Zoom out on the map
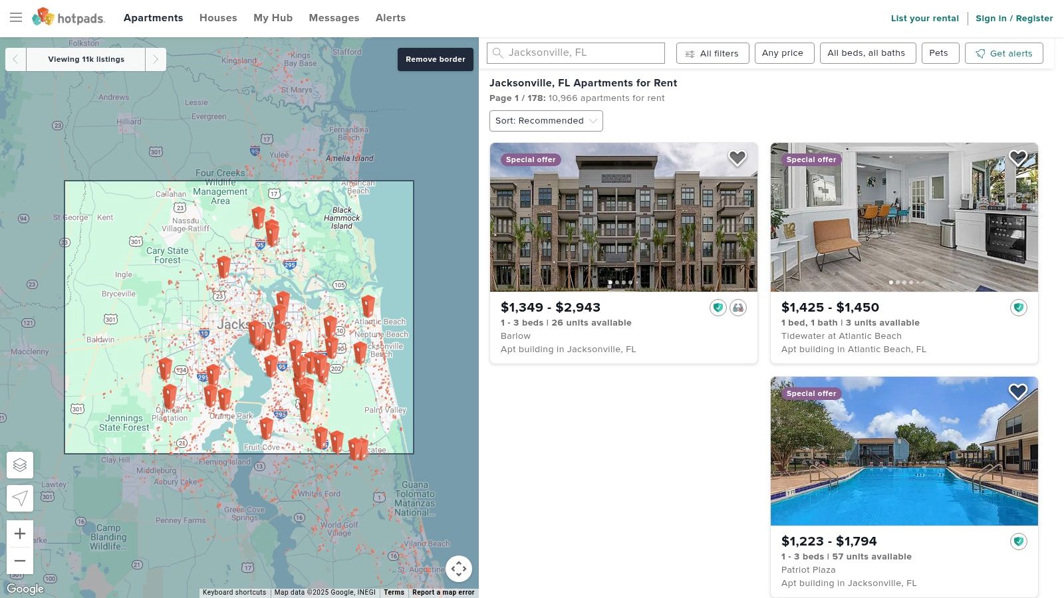1064x598 pixels. pos(20,561)
